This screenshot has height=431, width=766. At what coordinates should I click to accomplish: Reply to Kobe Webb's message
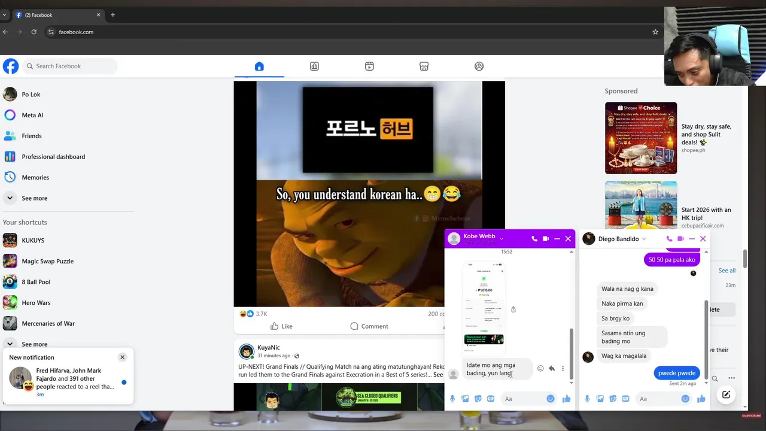click(552, 369)
